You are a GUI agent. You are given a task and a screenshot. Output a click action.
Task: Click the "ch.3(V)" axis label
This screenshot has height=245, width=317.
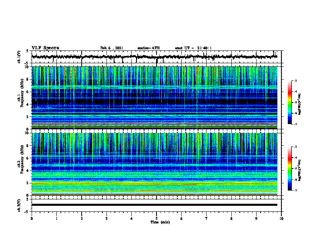[x=19, y=205]
